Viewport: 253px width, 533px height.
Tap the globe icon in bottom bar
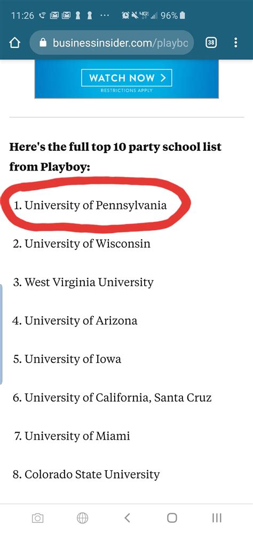[x=82, y=518]
